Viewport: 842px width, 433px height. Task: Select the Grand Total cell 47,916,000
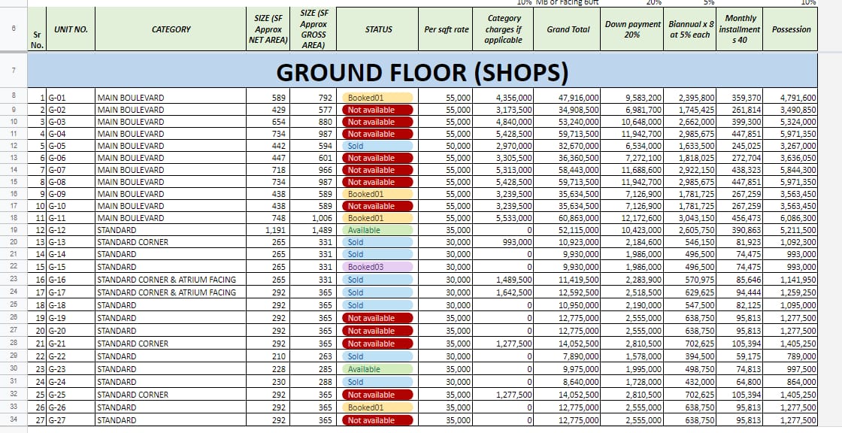568,98
